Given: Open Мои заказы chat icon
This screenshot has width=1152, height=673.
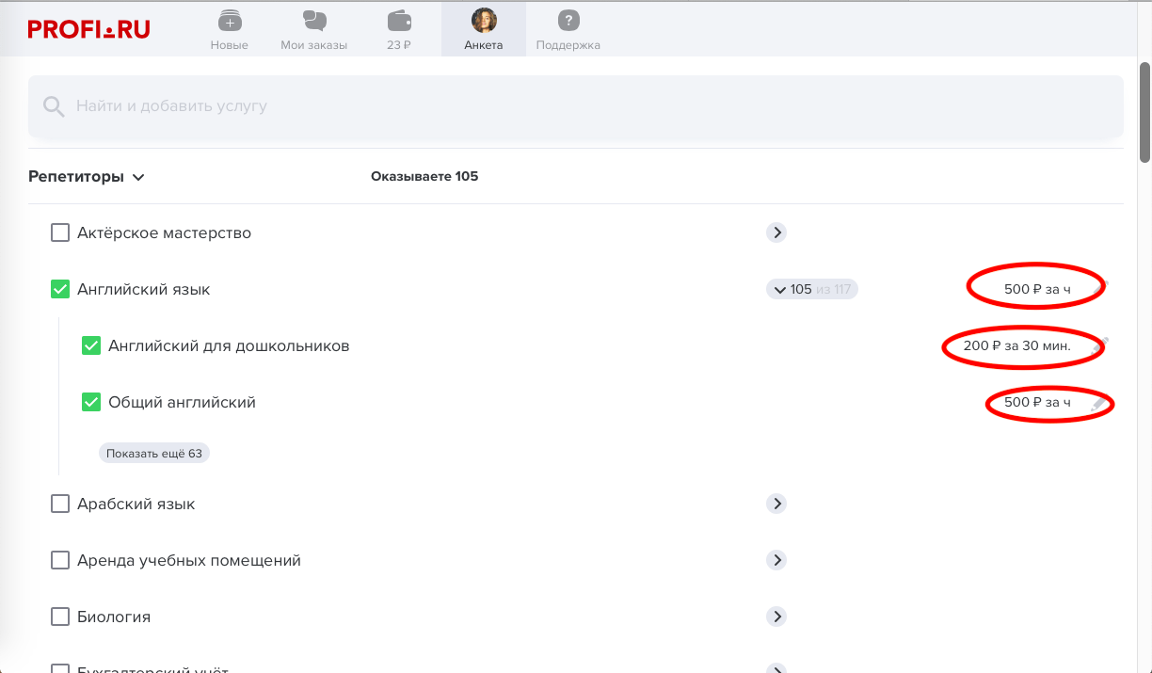Looking at the screenshot, I should click(x=313, y=21).
